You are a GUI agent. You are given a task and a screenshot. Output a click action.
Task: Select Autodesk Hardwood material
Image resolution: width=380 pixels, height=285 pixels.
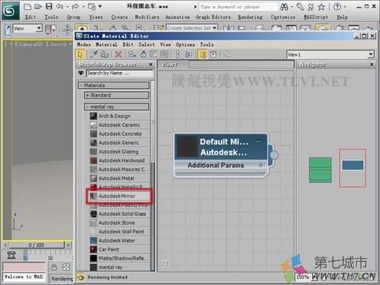(119, 160)
